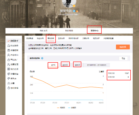Click the 呆呆电影 profile name
The width and height of the screenshot is (139, 115).
point(66,11)
